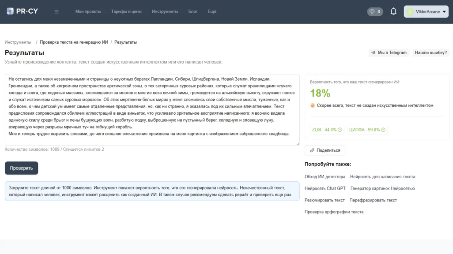Open Инструменты in the top navigation

[x=165, y=11]
